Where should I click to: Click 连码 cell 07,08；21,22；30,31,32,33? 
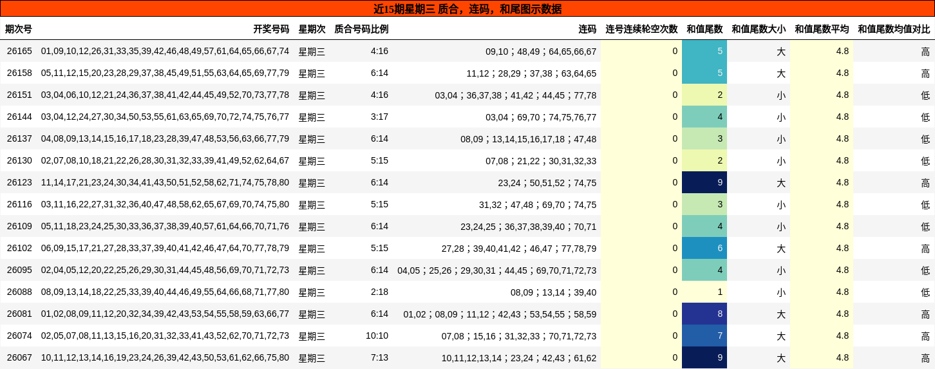click(x=541, y=160)
